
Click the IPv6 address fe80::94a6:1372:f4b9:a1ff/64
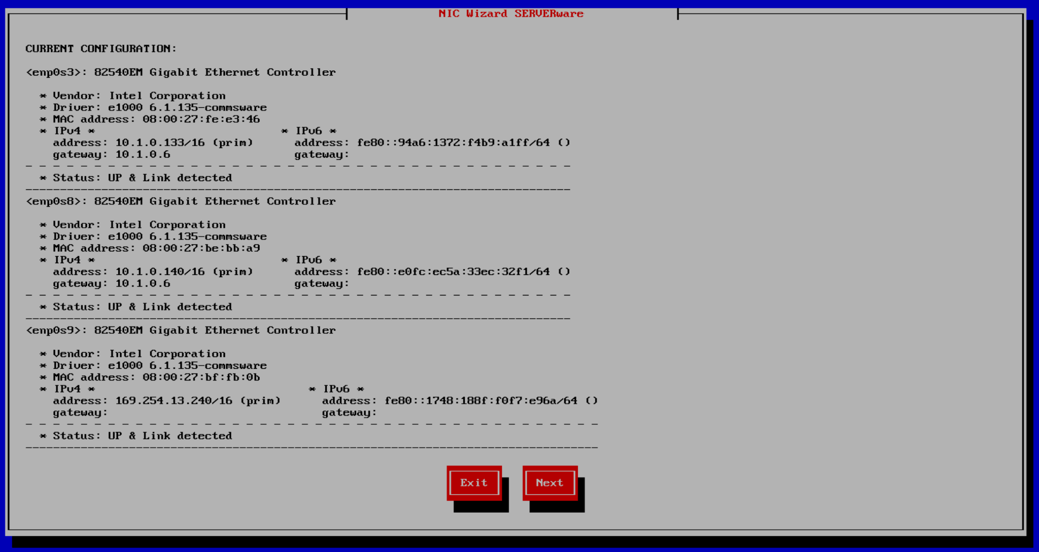[x=452, y=142]
